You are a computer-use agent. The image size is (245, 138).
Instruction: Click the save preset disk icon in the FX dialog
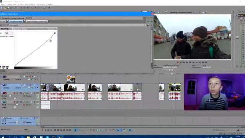click(x=148, y=25)
